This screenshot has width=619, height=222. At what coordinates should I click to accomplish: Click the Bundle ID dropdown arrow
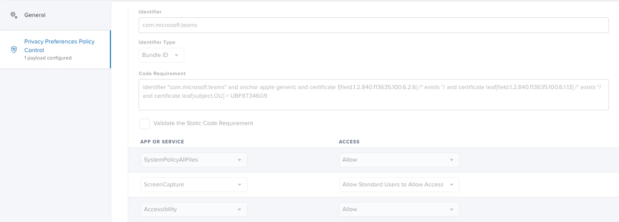176,56
